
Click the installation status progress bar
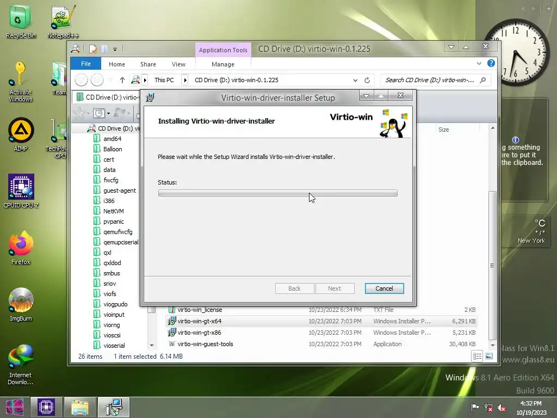point(278,193)
